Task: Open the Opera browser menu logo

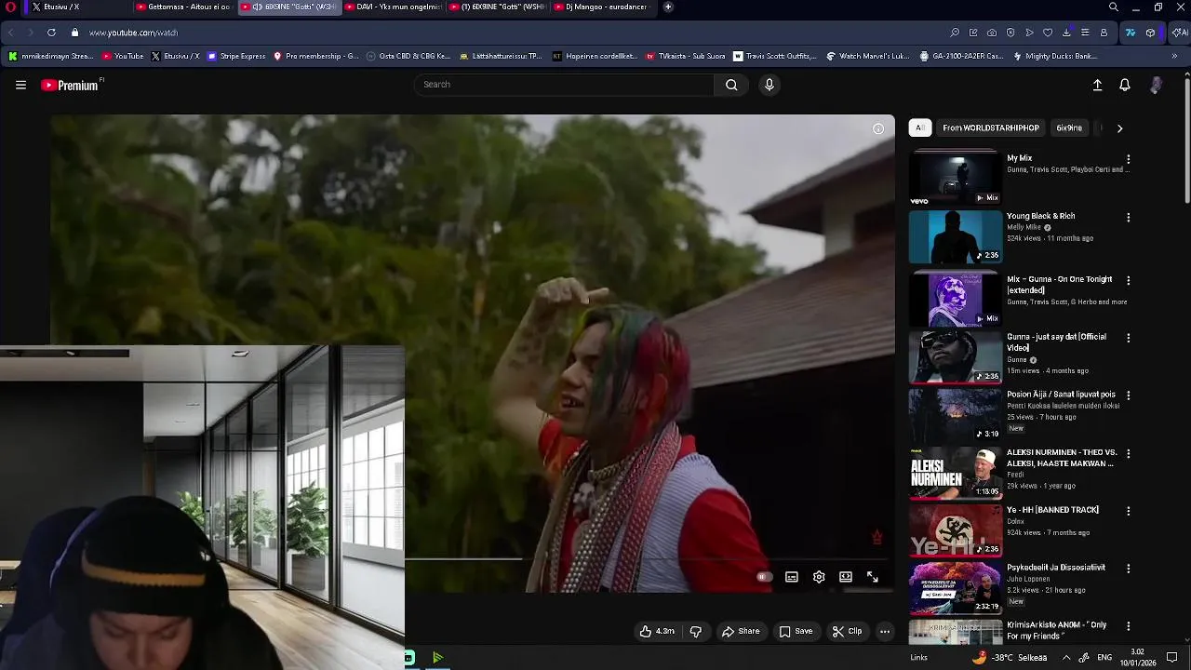Action: pos(10,7)
